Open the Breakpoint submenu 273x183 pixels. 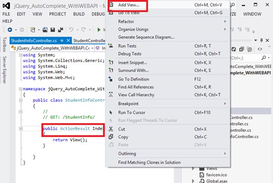168,103
